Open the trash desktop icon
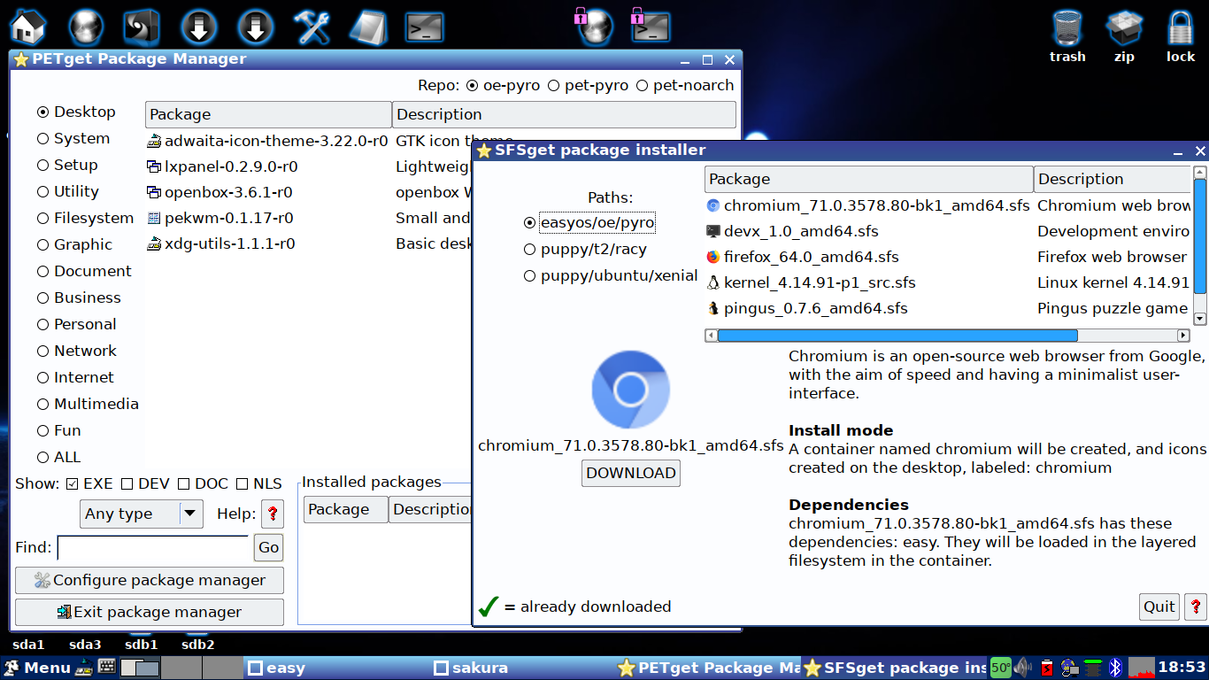Screen dimensions: 1209x680 pos(1068,35)
